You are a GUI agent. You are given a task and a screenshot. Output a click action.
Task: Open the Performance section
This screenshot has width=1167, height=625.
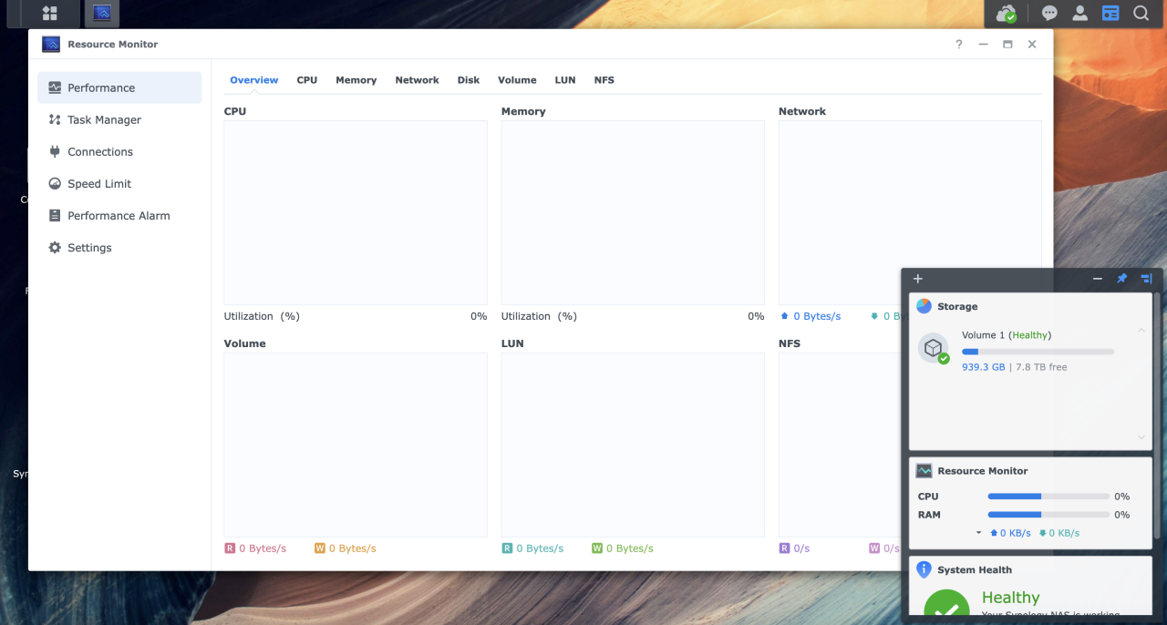coord(119,87)
